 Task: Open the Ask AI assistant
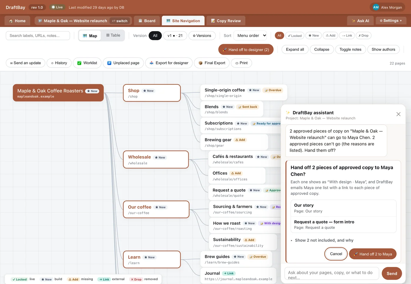coord(361,21)
